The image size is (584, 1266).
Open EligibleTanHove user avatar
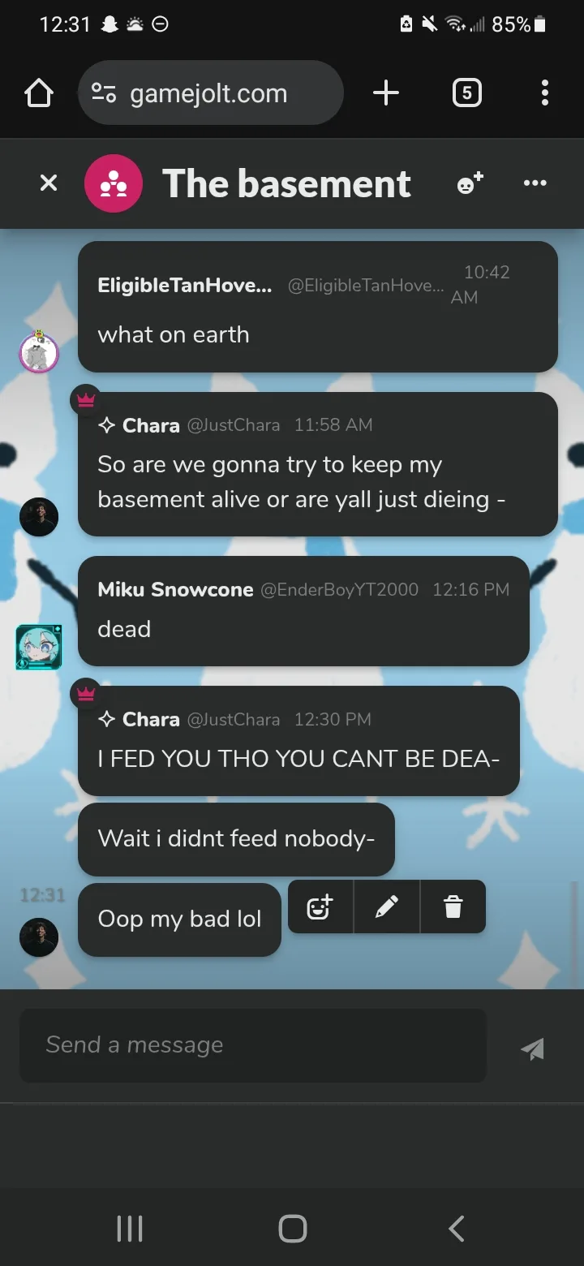(39, 353)
